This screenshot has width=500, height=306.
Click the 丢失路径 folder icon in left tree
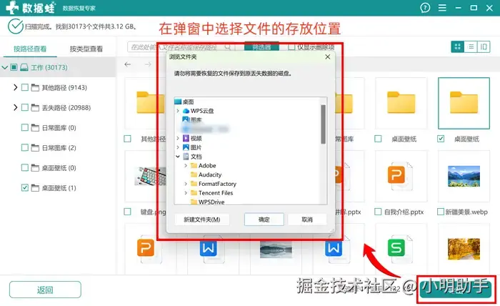(35, 107)
